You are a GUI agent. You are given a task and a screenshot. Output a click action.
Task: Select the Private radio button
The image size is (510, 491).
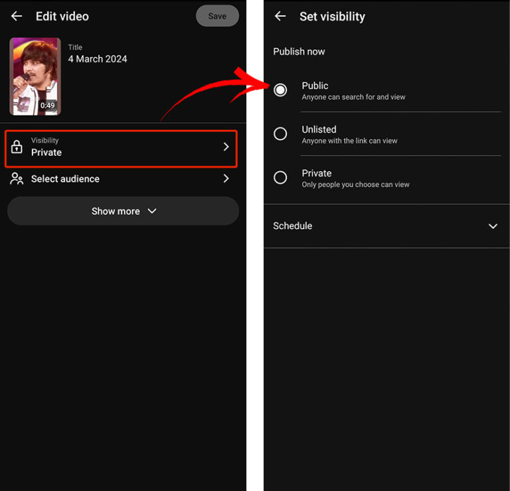[x=280, y=177]
